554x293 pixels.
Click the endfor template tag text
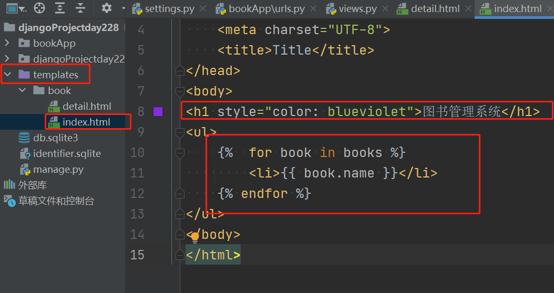click(264, 193)
